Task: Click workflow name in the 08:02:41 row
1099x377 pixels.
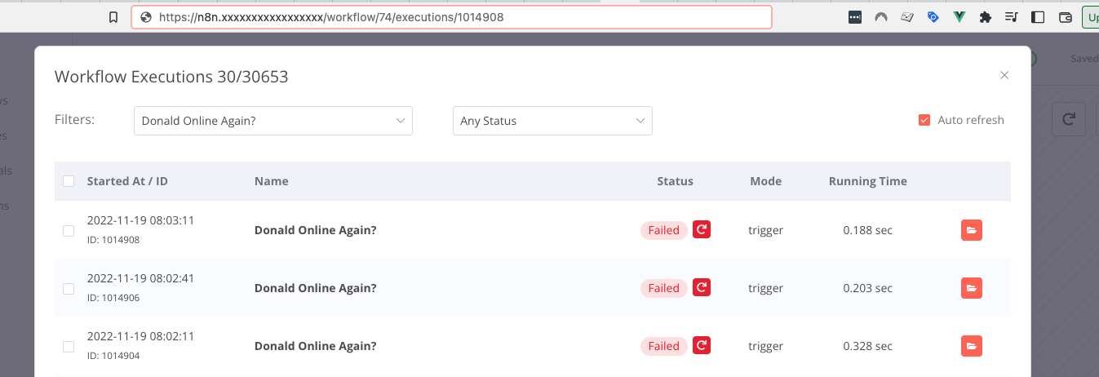Action: point(316,288)
